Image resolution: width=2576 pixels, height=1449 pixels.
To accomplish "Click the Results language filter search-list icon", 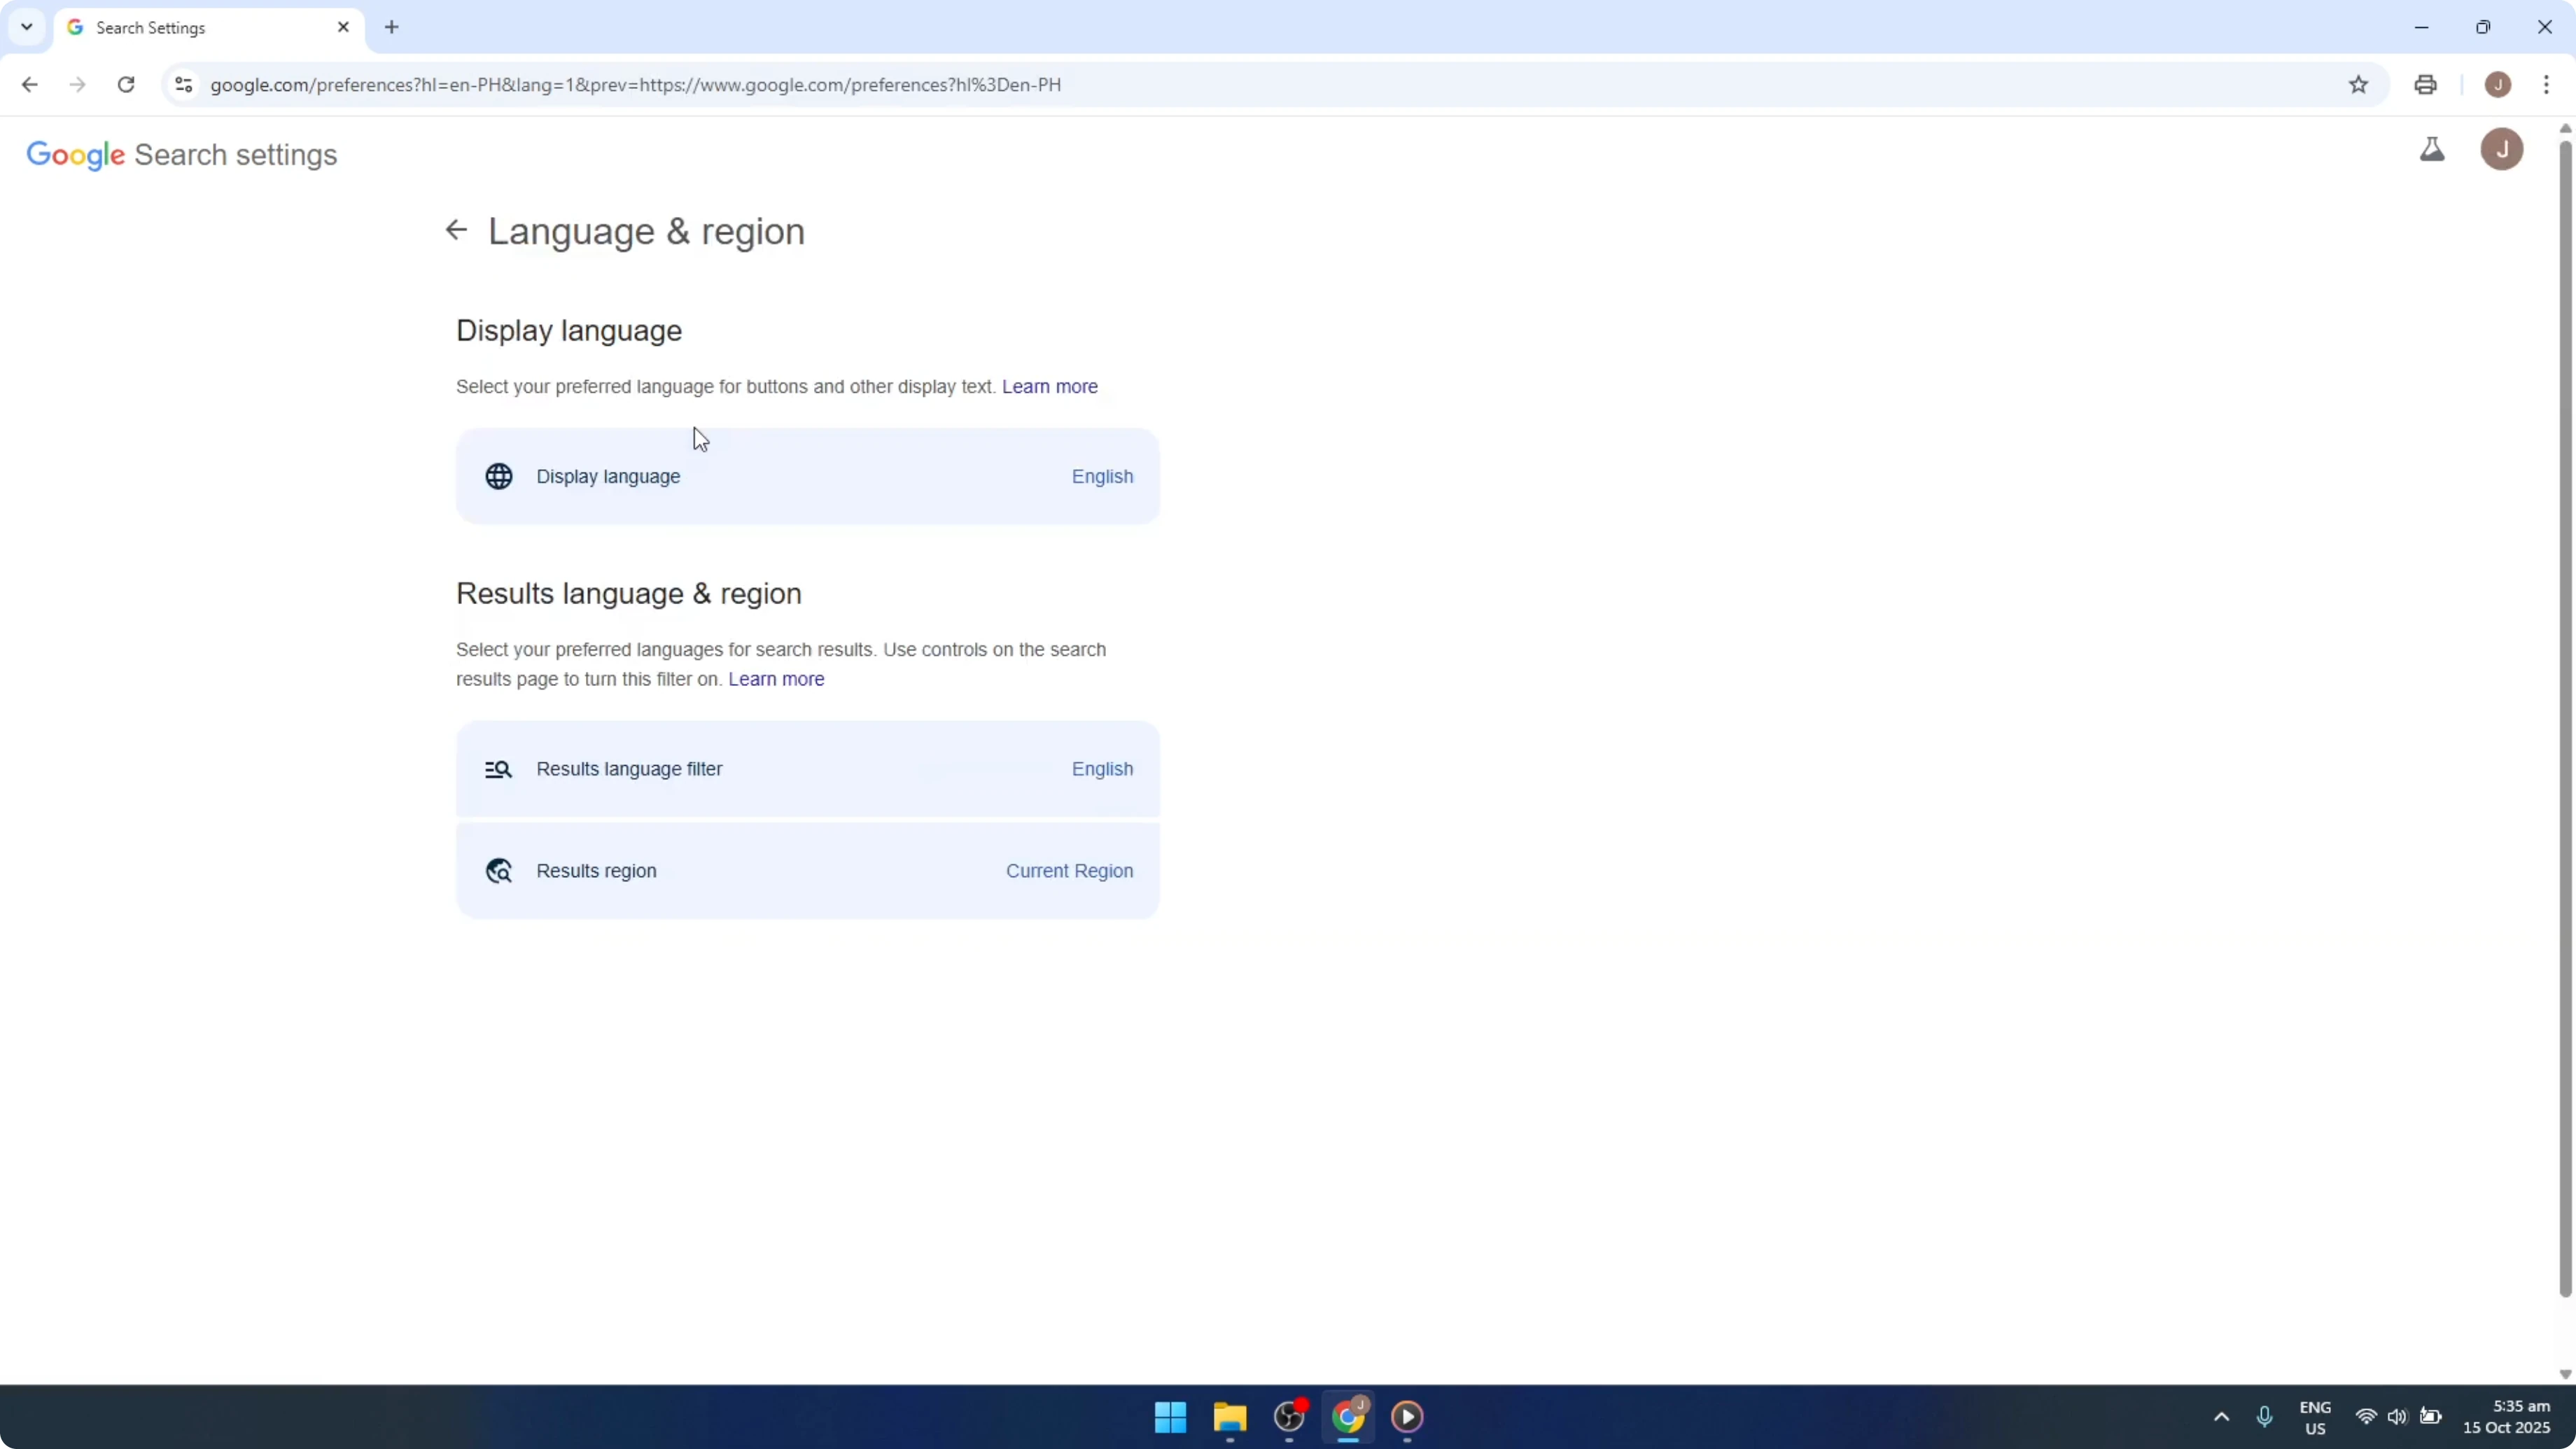I will coord(499,770).
